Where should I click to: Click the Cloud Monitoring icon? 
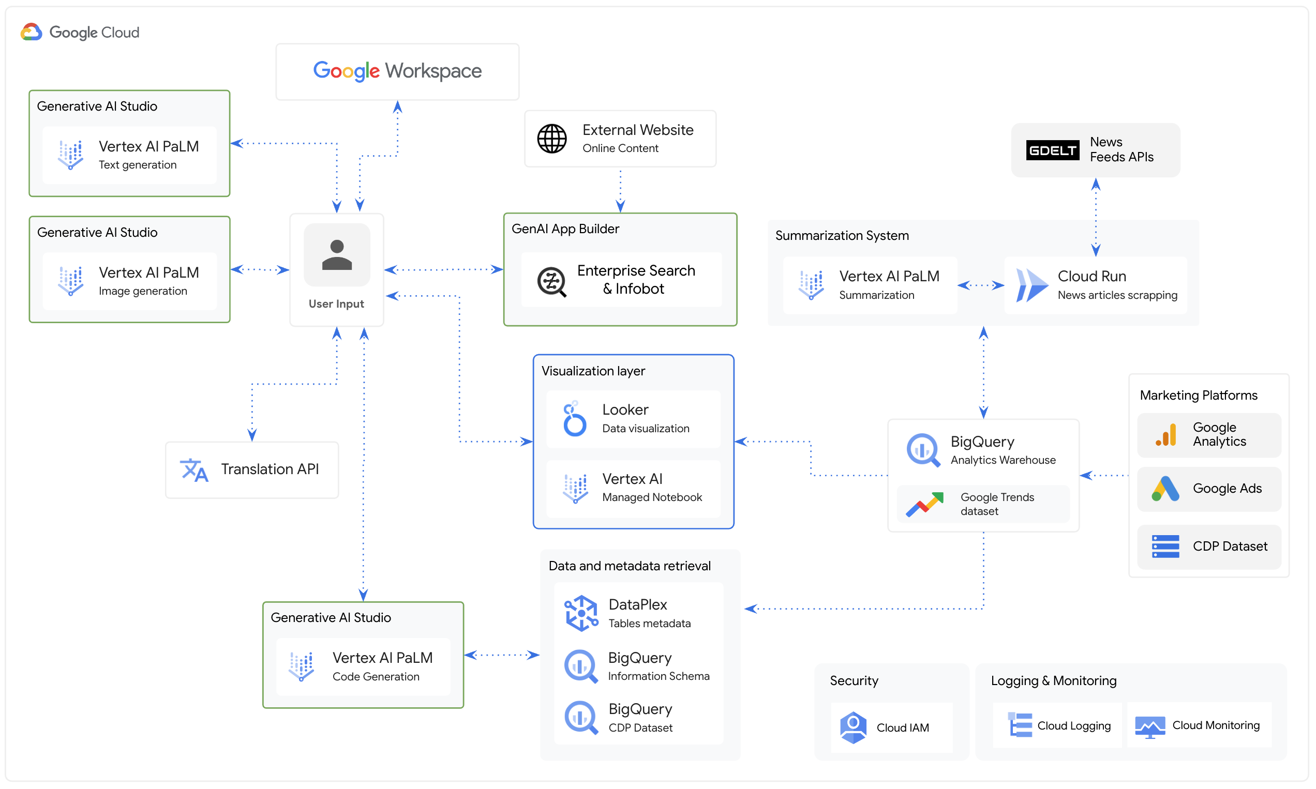coord(1150,727)
